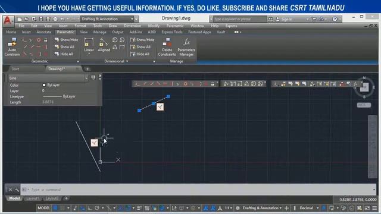This screenshot has width=381, height=214.
Task: Click Show All dimensional constraints
Action: [140, 47]
